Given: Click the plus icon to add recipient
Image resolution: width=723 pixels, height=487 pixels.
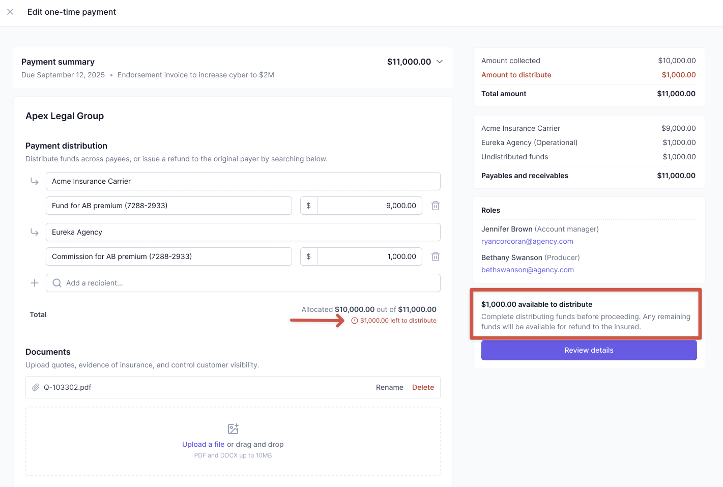Looking at the screenshot, I should (35, 283).
